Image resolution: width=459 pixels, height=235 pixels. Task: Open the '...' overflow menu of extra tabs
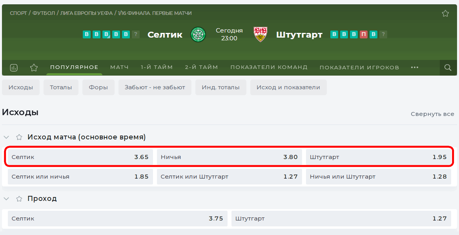point(414,67)
